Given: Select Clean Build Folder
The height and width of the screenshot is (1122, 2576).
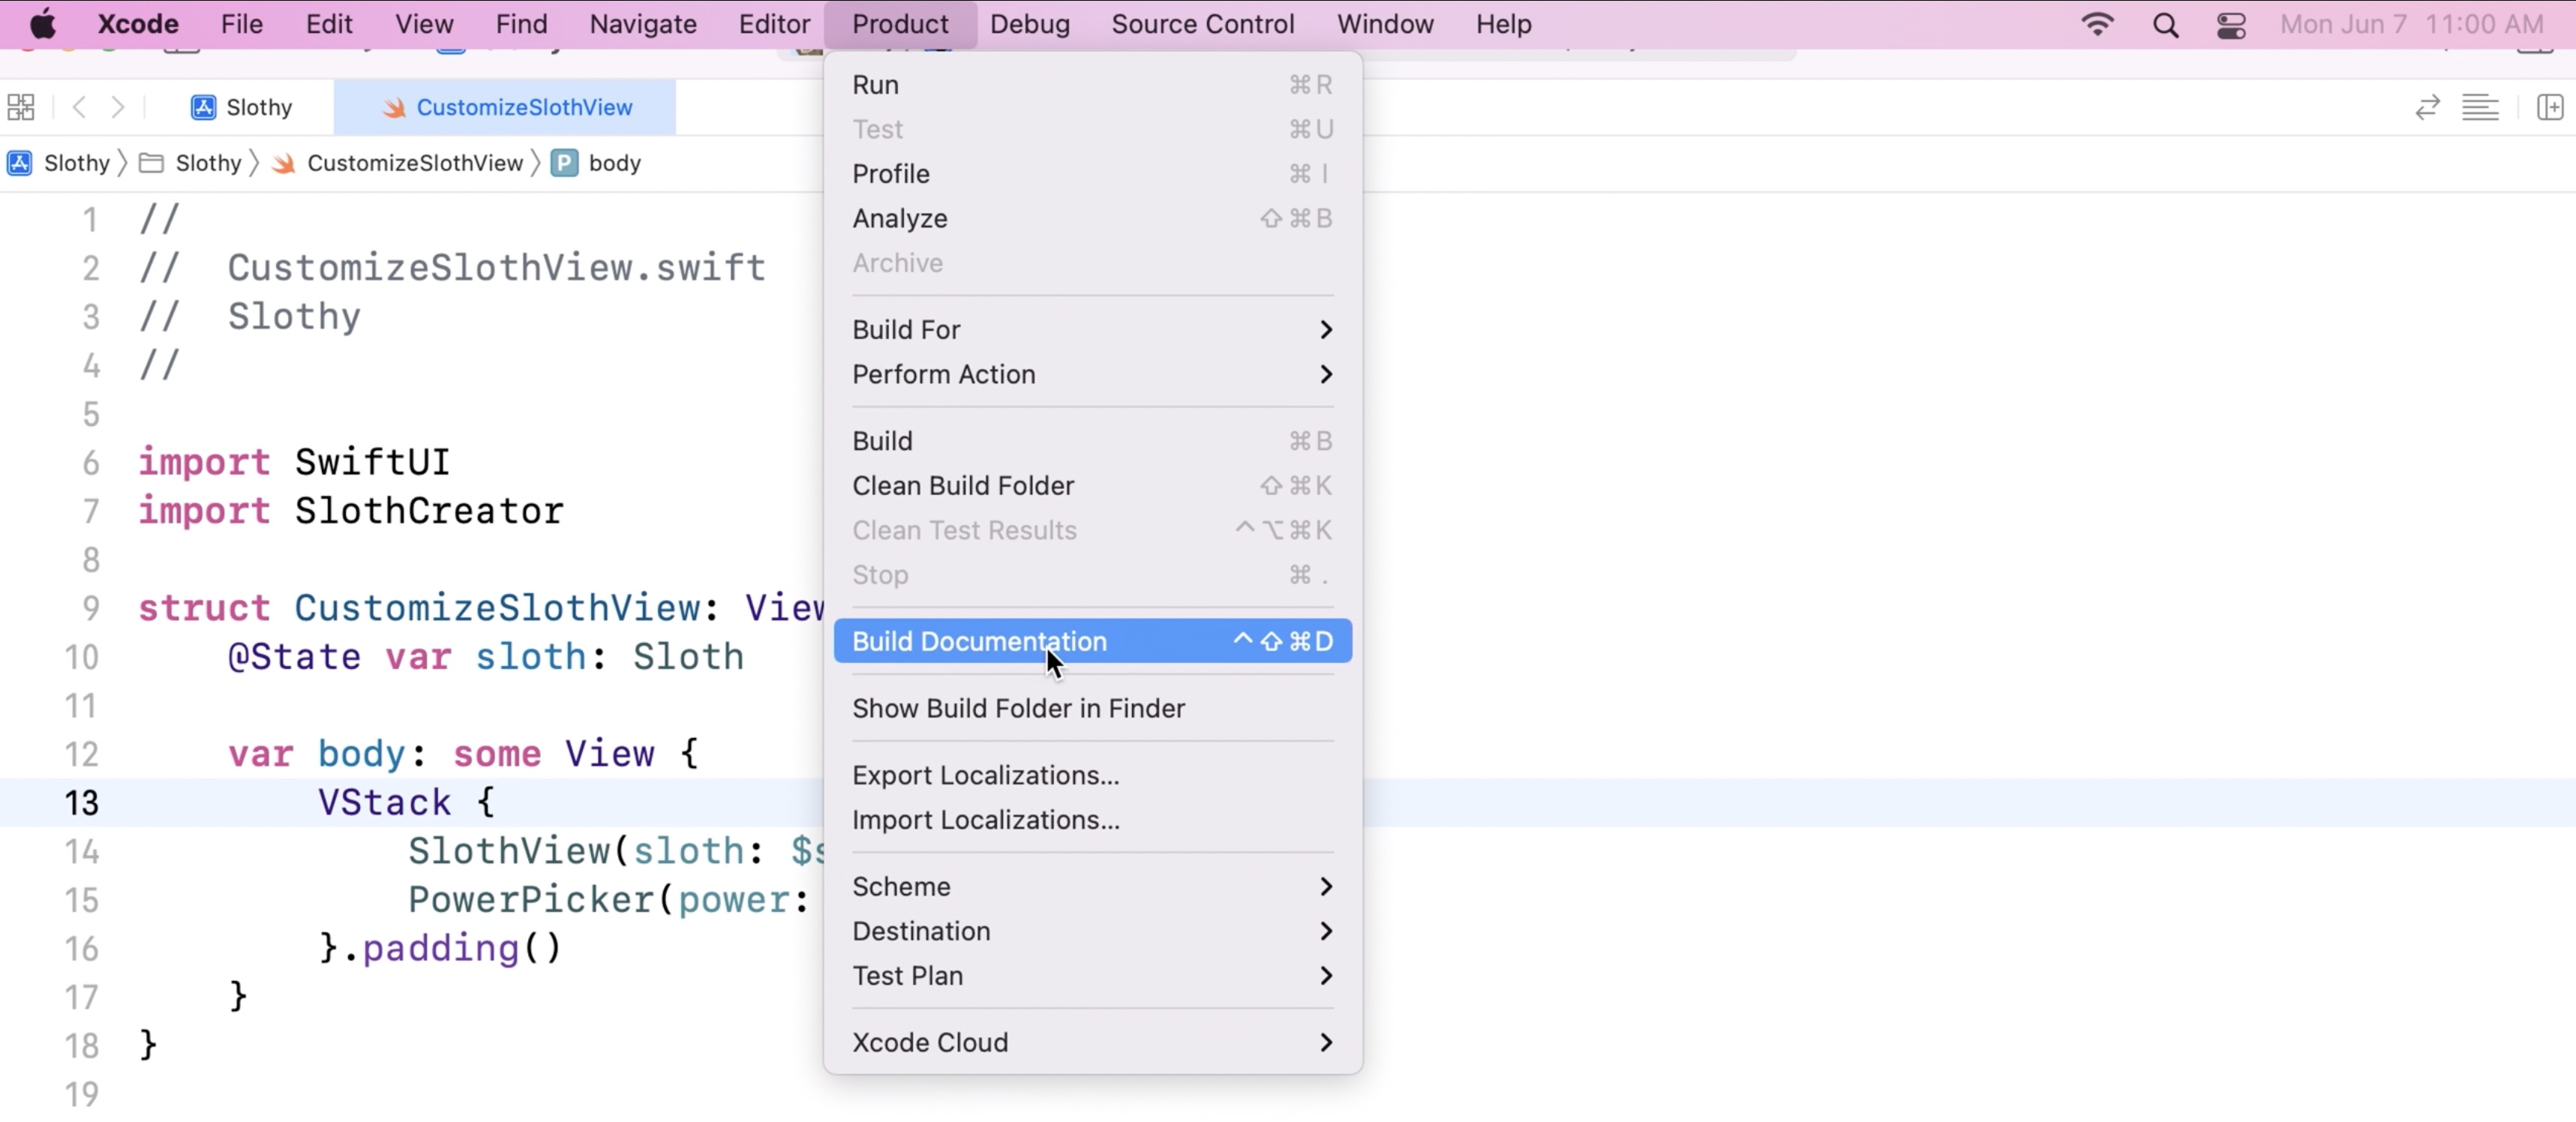Looking at the screenshot, I should (963, 486).
